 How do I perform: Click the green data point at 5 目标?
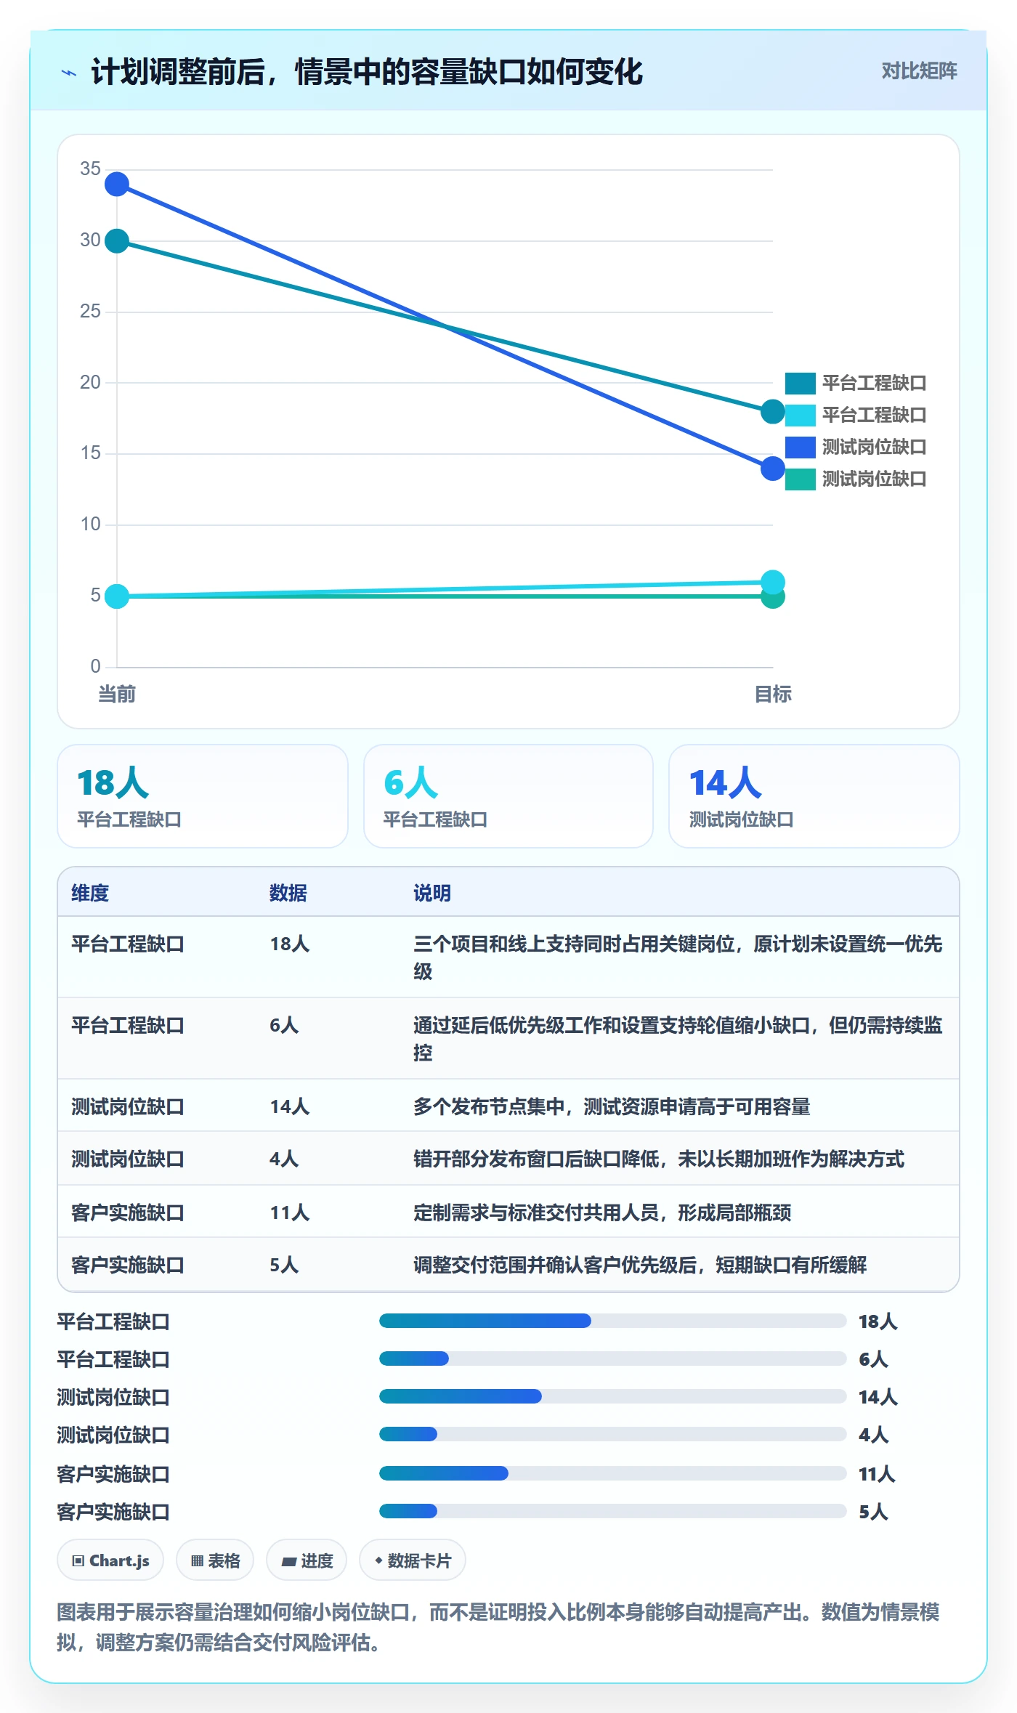pyautogui.click(x=773, y=600)
